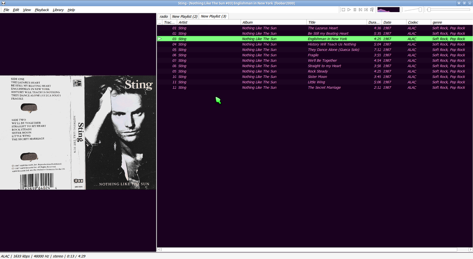Click the playing indicator arrow on track 03
The height and width of the screenshot is (259, 473).
coord(160,39)
